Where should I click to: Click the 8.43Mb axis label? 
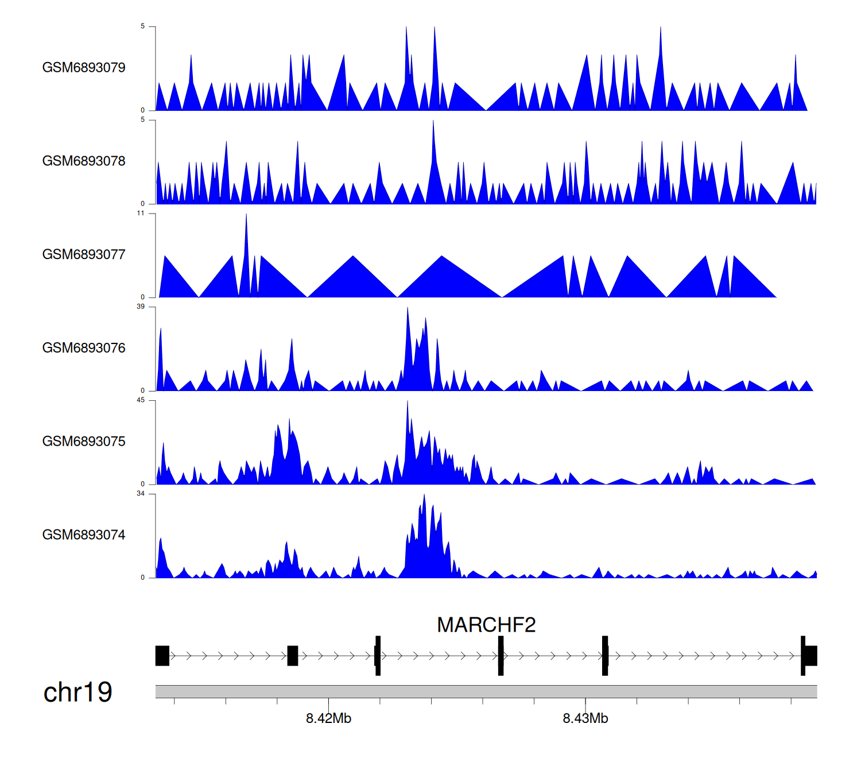point(585,718)
